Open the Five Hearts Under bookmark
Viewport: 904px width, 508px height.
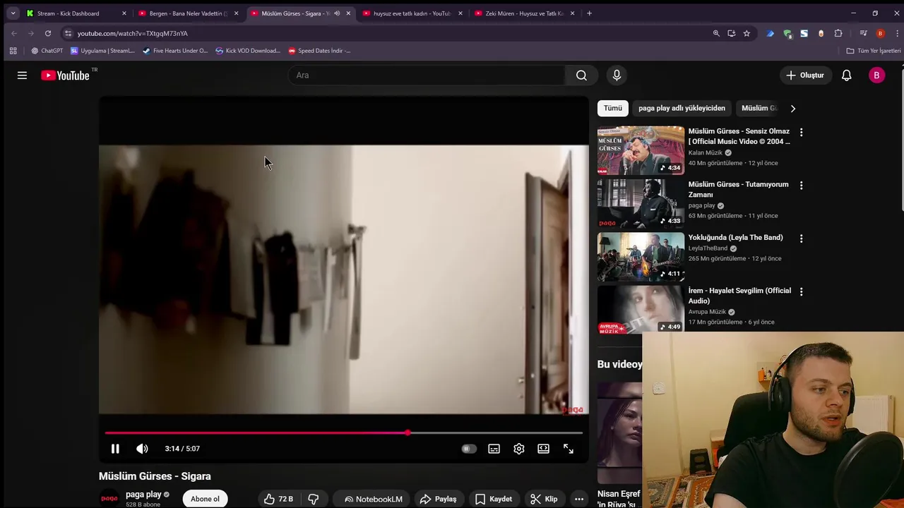pyautogui.click(x=175, y=51)
